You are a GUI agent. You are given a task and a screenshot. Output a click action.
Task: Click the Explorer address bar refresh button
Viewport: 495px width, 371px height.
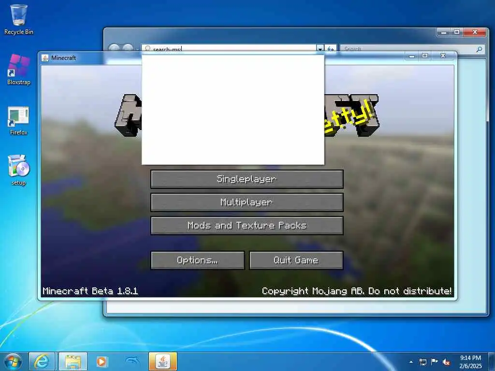331,49
